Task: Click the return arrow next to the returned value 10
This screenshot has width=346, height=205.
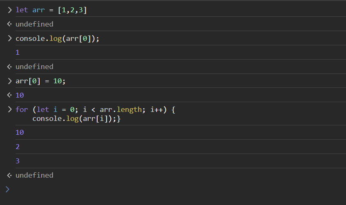Action: (9, 95)
